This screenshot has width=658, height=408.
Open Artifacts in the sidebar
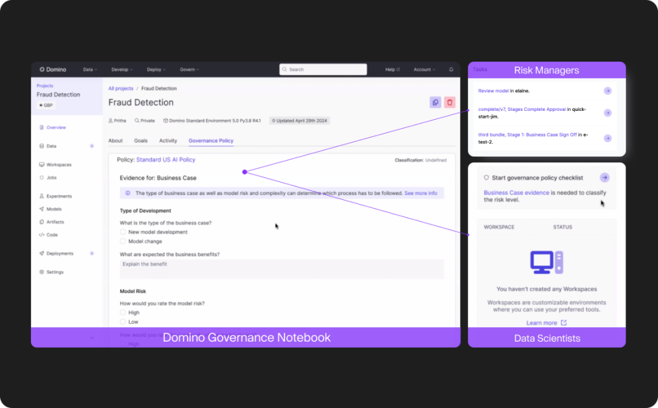point(51,222)
